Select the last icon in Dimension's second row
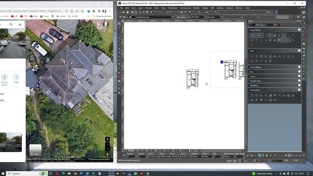 pos(275,100)
